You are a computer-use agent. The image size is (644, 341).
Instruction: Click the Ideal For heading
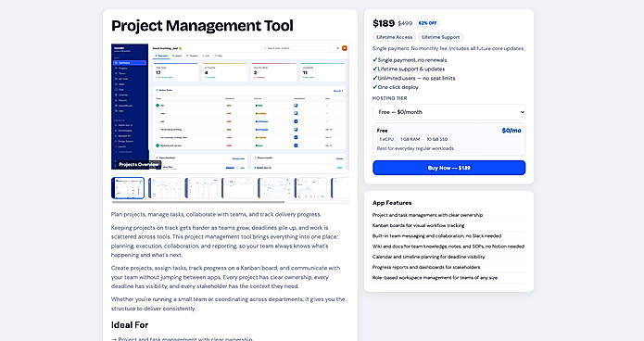130,325
